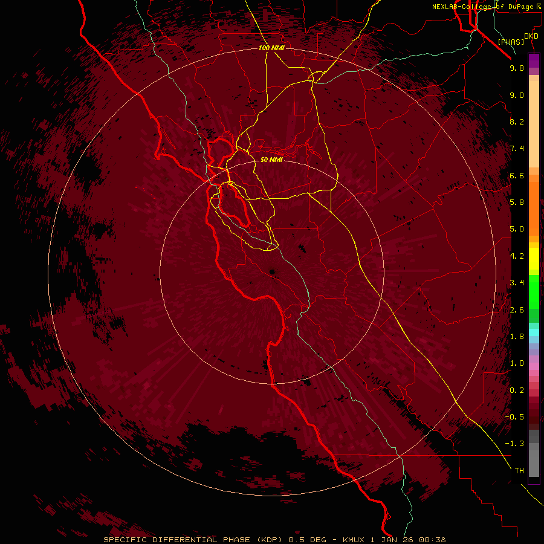Click the -1.3 scale value

[x=514, y=444]
